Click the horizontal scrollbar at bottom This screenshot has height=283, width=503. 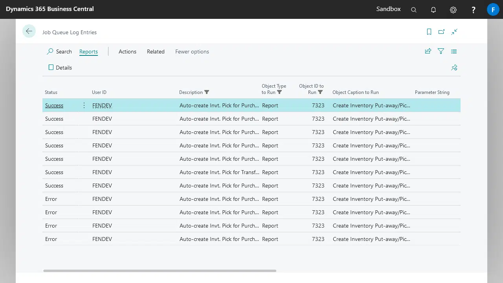point(160,271)
